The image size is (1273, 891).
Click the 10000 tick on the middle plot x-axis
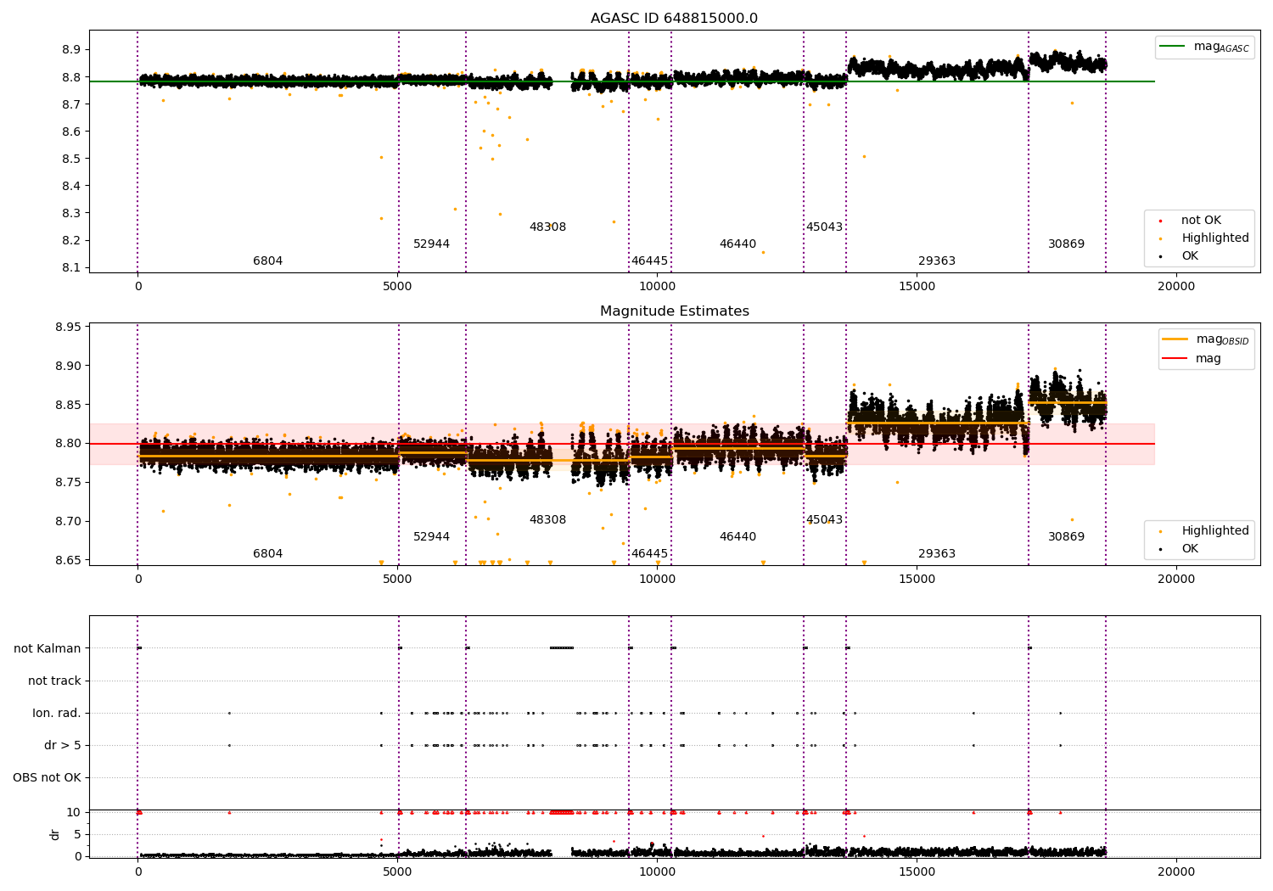click(657, 580)
